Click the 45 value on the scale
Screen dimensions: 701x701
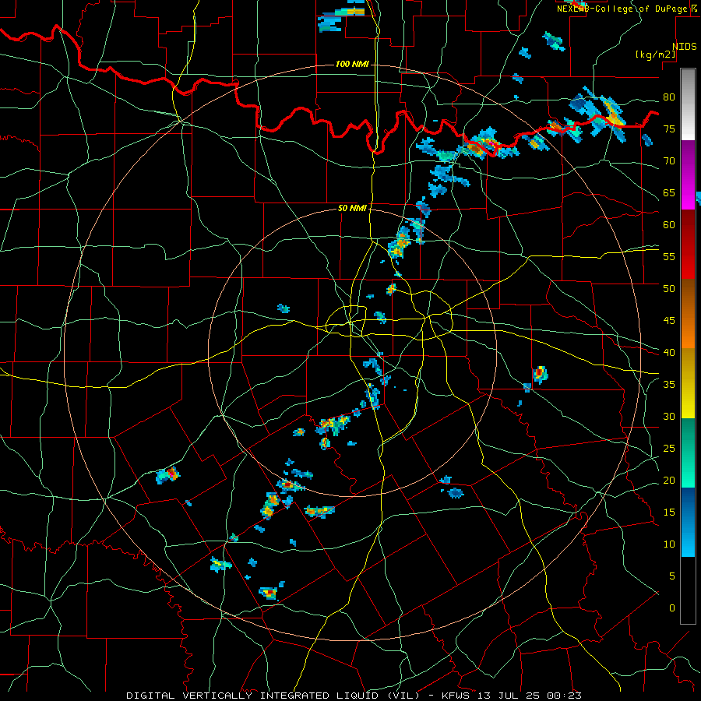point(669,321)
